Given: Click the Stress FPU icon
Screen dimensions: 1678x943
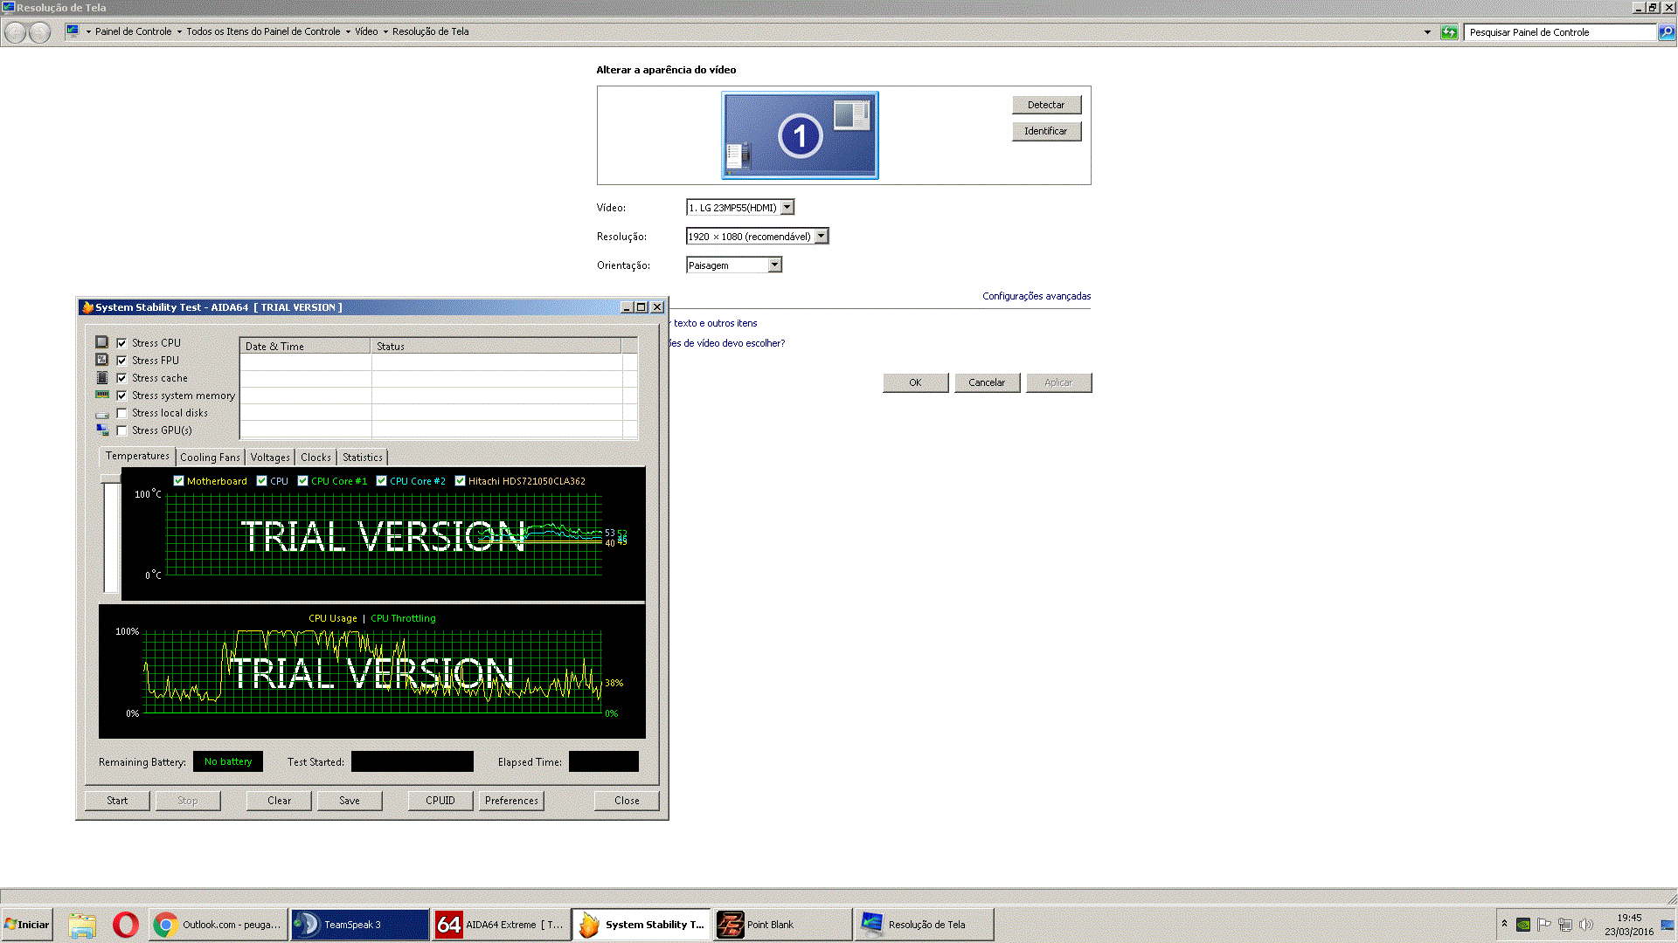Looking at the screenshot, I should pos(102,360).
